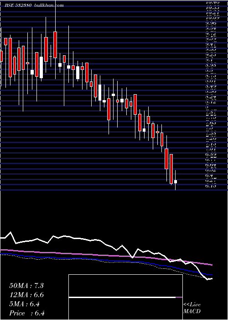Screen dimensions: 228x320
Task: Click the bullkhan.com watermark text
Action: pos(48,5)
